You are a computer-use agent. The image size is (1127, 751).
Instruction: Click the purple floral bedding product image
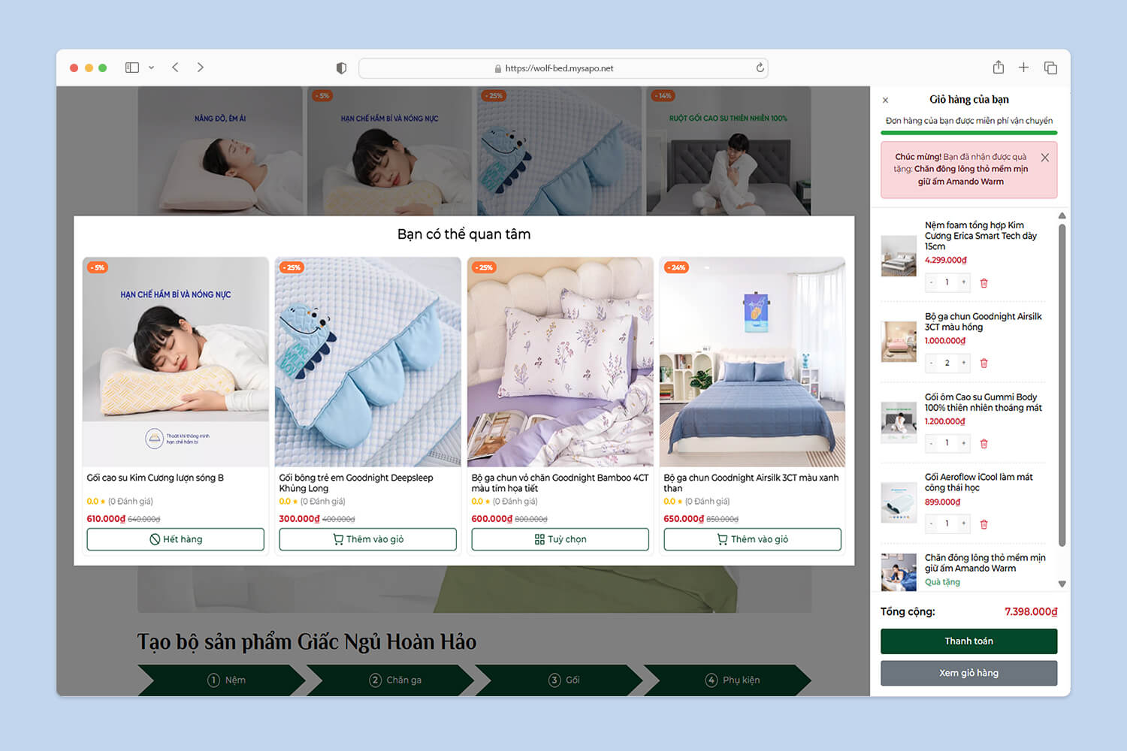[x=560, y=362]
